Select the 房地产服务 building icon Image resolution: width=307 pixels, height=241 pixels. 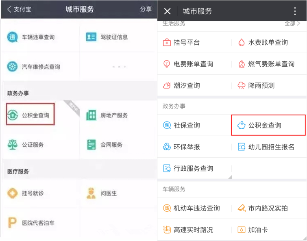click(91, 115)
